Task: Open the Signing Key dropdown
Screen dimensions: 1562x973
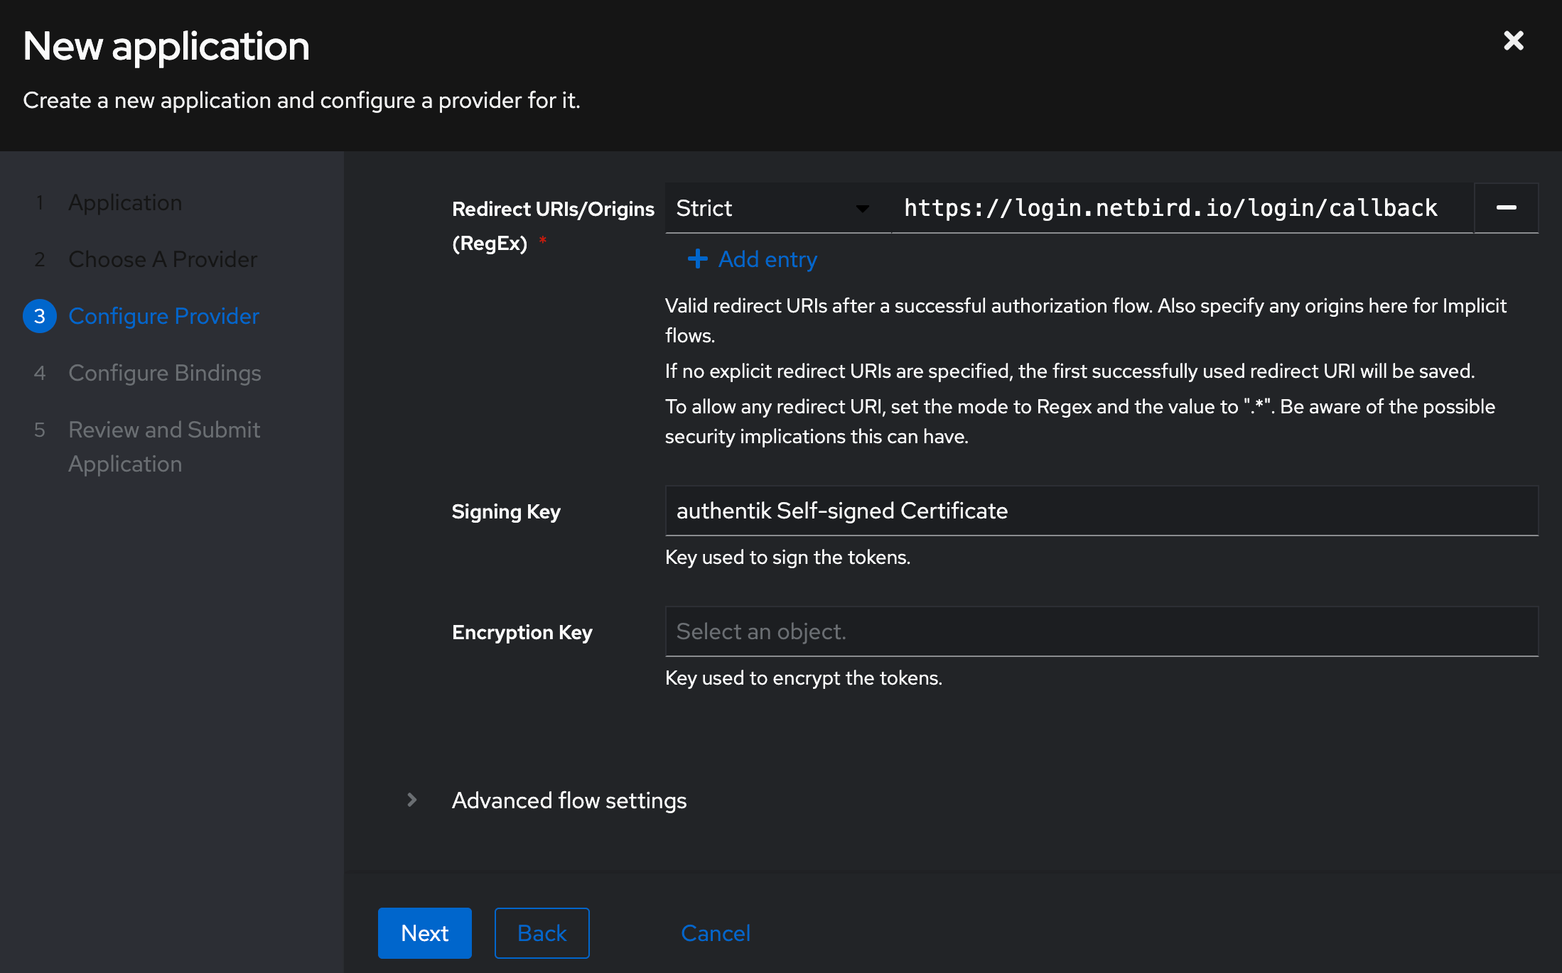Action: [1102, 511]
